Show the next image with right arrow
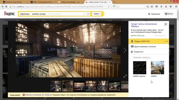This screenshot has width=179, height=100. 125,50
